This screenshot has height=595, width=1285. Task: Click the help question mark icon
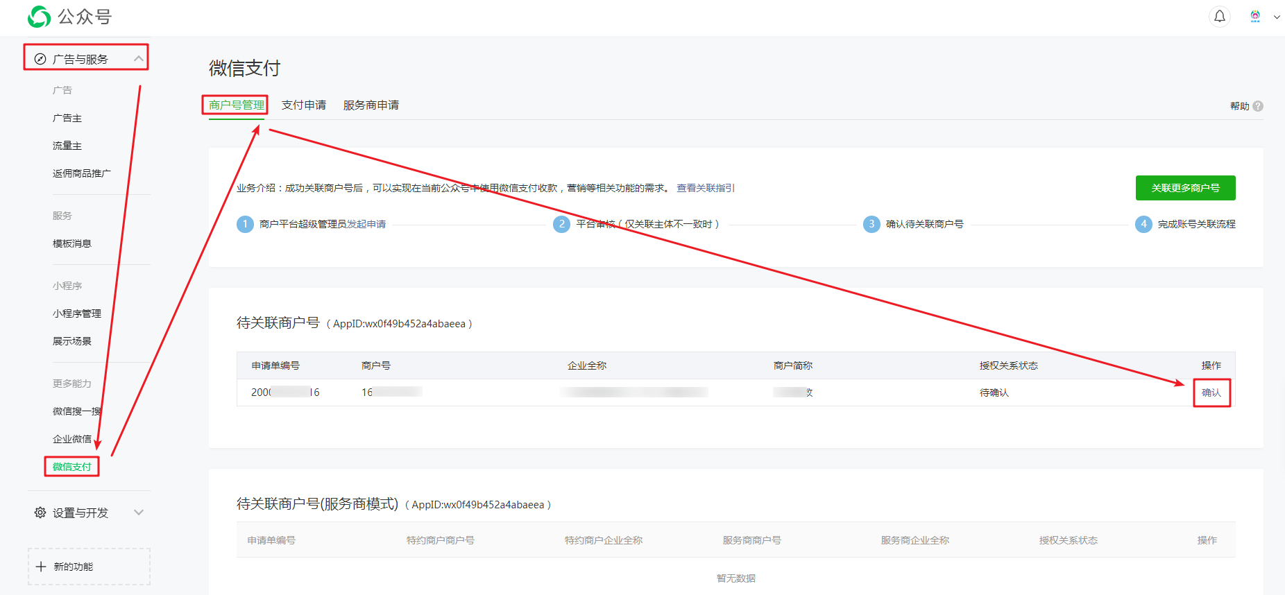coord(1258,106)
